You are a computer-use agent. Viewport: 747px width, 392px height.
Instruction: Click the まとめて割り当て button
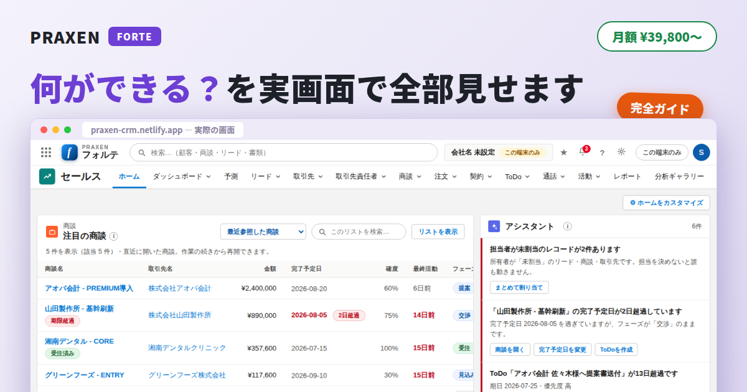[519, 287]
